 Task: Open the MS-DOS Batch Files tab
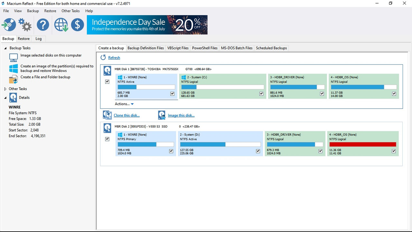tap(237, 48)
